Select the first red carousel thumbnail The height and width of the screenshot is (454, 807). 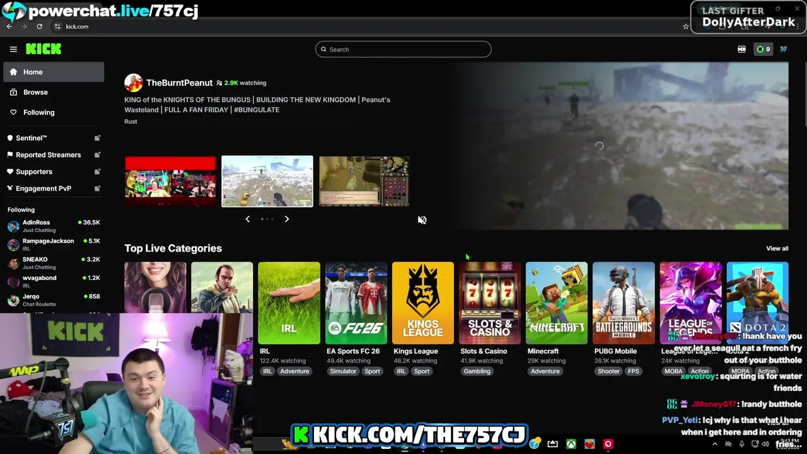(170, 181)
